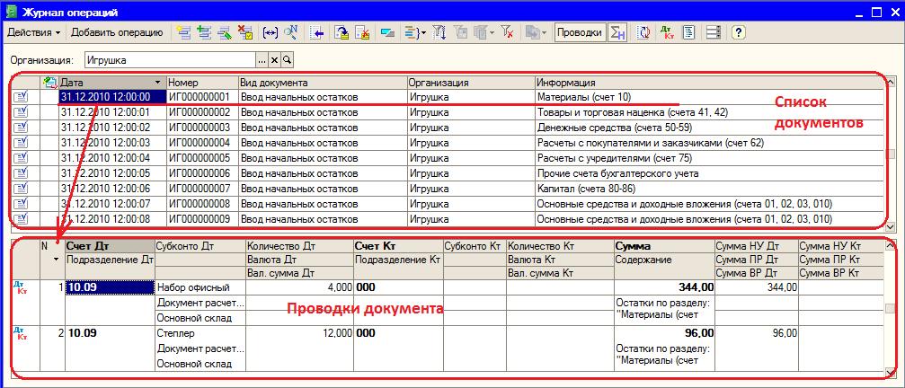This screenshot has height=388, width=905.
Task: Open the date interval setting icon
Action: [271, 33]
